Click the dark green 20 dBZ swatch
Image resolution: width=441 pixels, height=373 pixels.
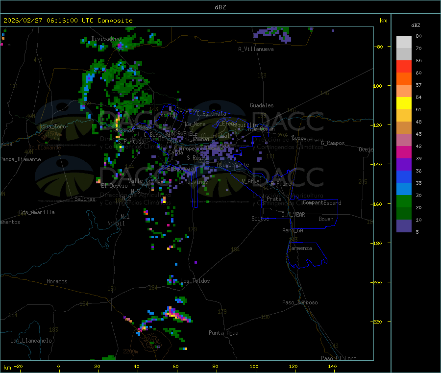[x=404, y=213]
